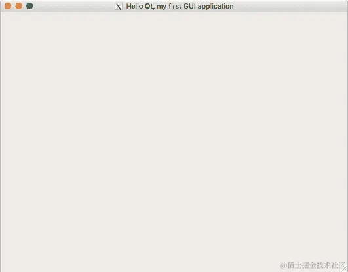Close the Hello Qt window
The image size is (348, 272).
click(8, 6)
